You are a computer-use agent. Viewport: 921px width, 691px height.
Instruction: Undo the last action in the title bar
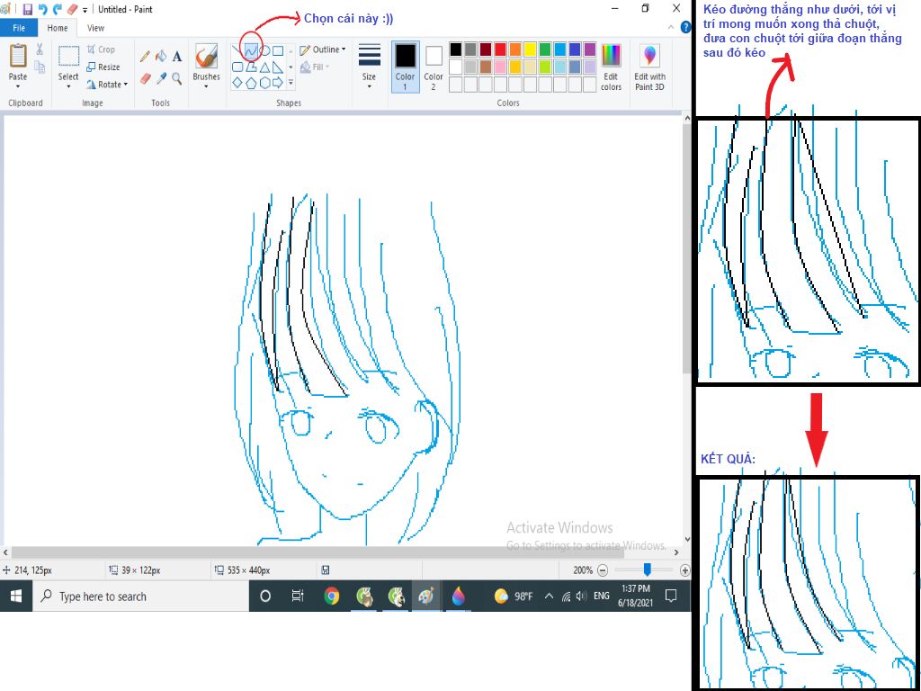[43, 9]
